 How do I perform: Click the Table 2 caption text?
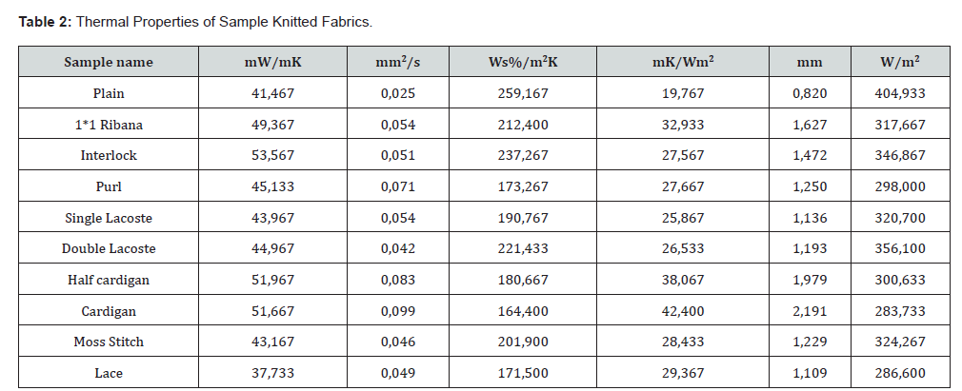tap(195, 22)
